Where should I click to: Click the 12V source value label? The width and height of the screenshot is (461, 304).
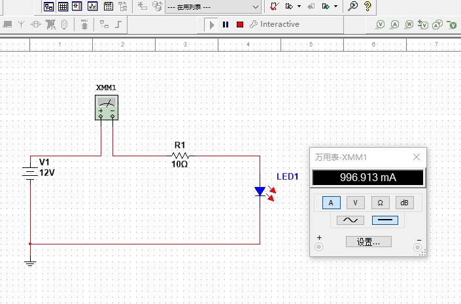coord(47,173)
